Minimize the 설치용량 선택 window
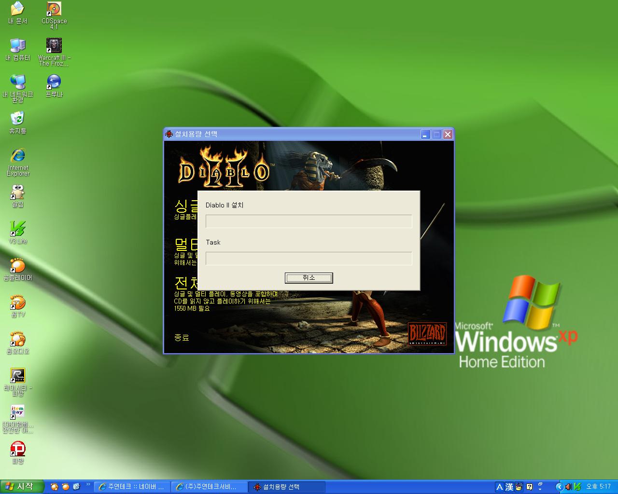The image size is (618, 494). click(425, 134)
